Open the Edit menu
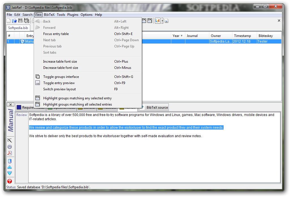Image resolution: width=290 pixels, height=197 pixels. point(17,15)
